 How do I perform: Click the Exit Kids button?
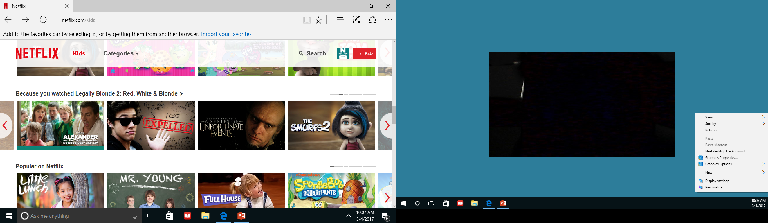coord(365,53)
